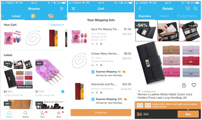Decrease beauty sponge quantity with minus
This screenshot has width=202, height=120.
92,44
